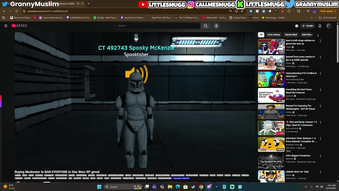Open options for VanossGaming GTA 5 Online video
The image size is (339, 191).
(320, 73)
